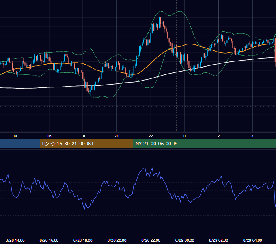Click hour label 0 on price chart axis
The image size is (276, 244).
(x=185, y=136)
